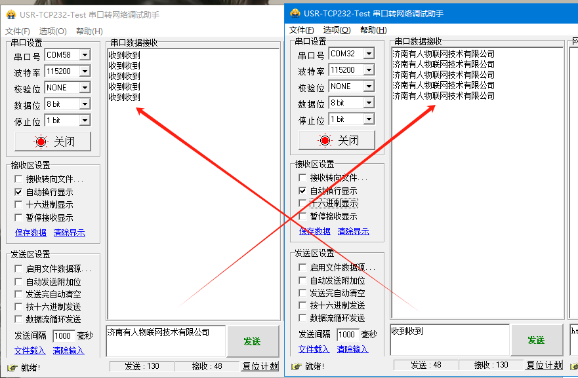Click the app icon in the right window's title bar
The image size is (578, 378).
(295, 13)
